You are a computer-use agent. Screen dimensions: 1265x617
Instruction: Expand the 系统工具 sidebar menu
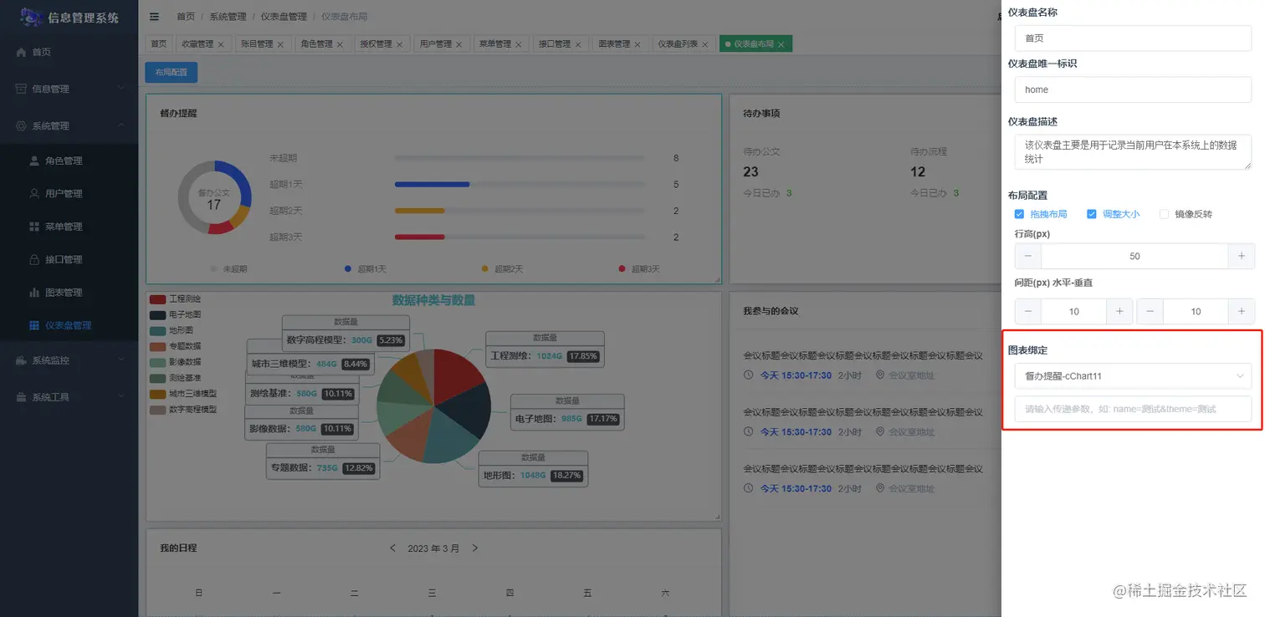(69, 397)
